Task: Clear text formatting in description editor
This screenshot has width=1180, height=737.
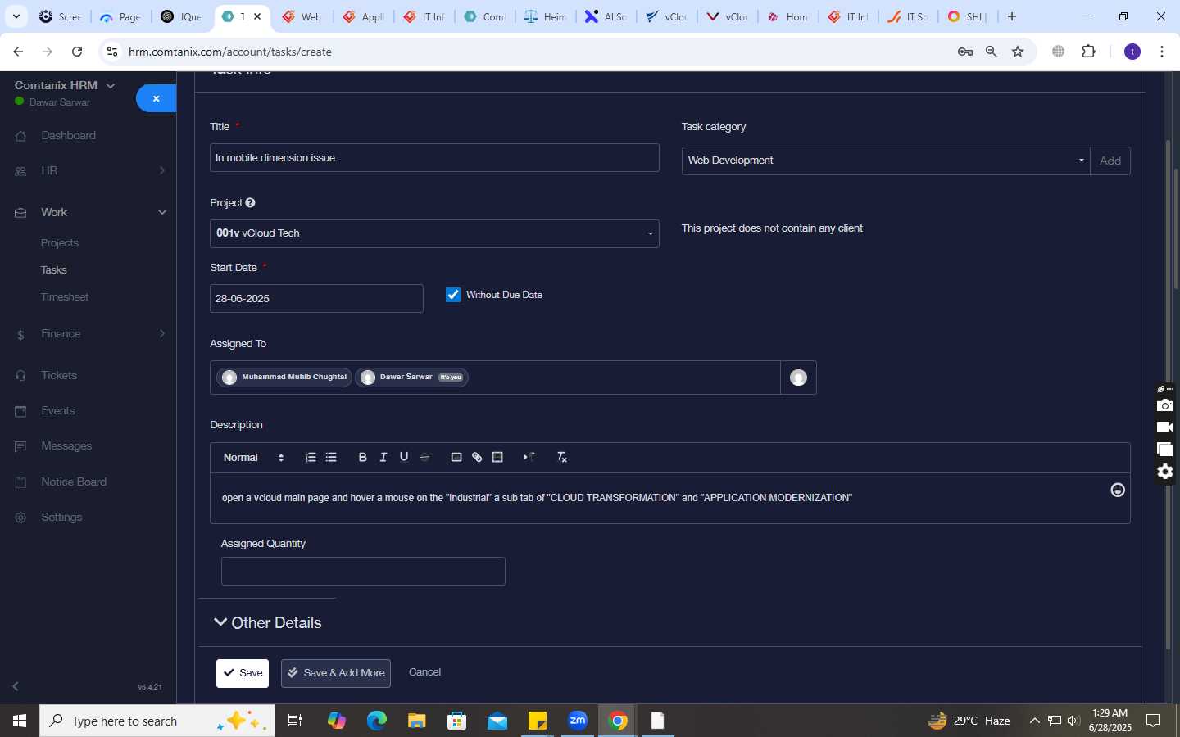Action: [x=562, y=457]
